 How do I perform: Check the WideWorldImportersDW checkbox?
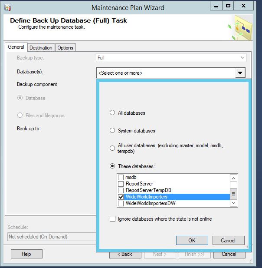(121, 203)
